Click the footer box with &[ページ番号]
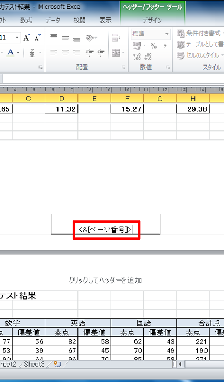Viewport: 224px width, 383px height. [x=105, y=224]
